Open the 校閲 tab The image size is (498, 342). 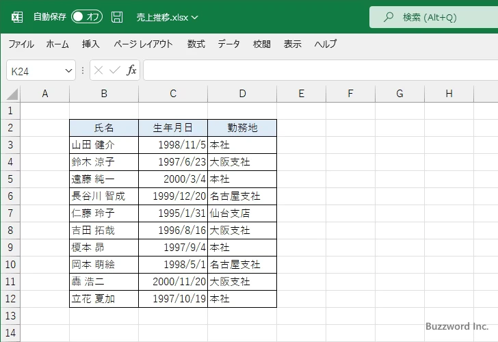(262, 44)
